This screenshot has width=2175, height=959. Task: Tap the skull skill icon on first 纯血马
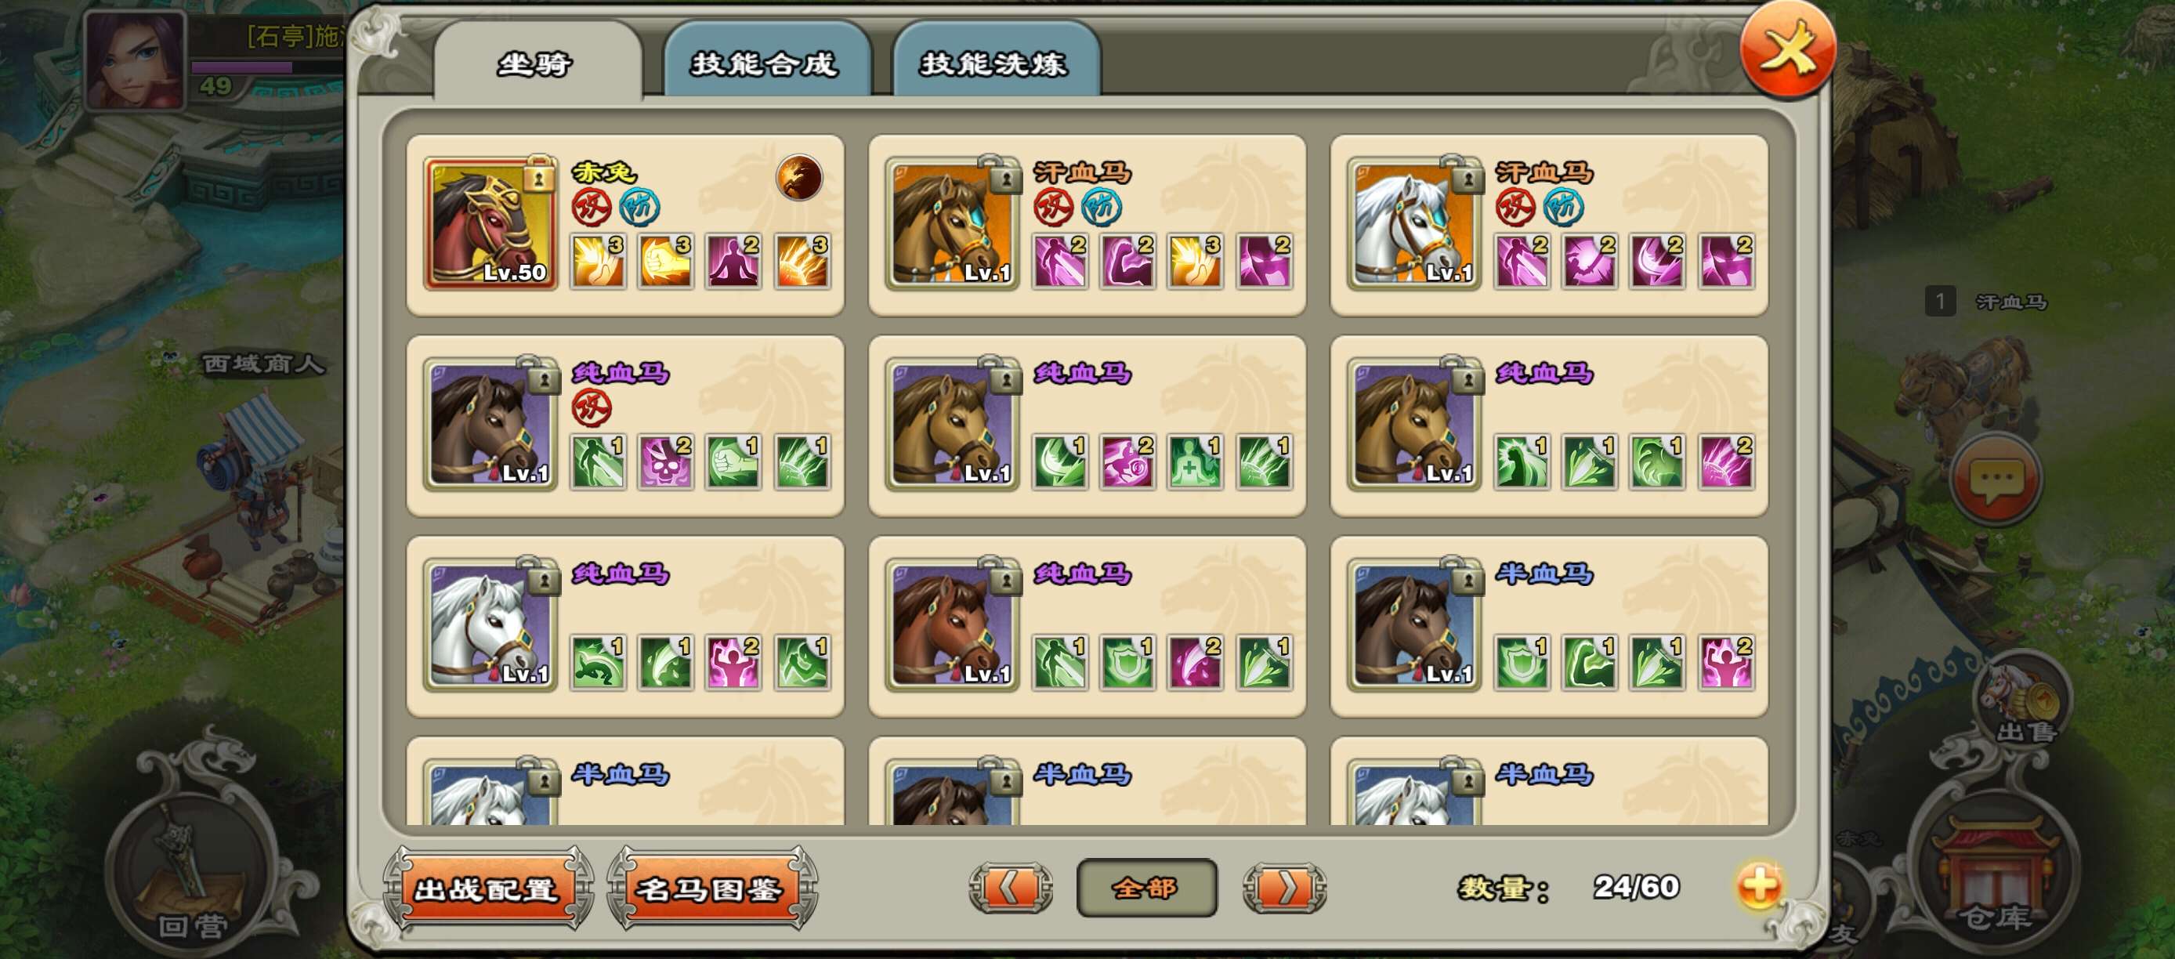[x=665, y=461]
